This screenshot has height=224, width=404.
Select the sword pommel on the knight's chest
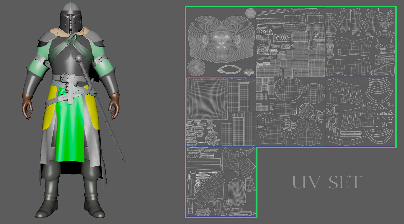pos(78,58)
